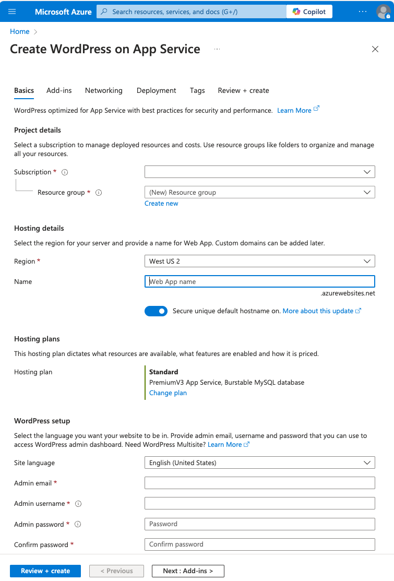View the Admin username info tooltip
Viewport: 394px width, 581px height.
[x=78, y=503]
